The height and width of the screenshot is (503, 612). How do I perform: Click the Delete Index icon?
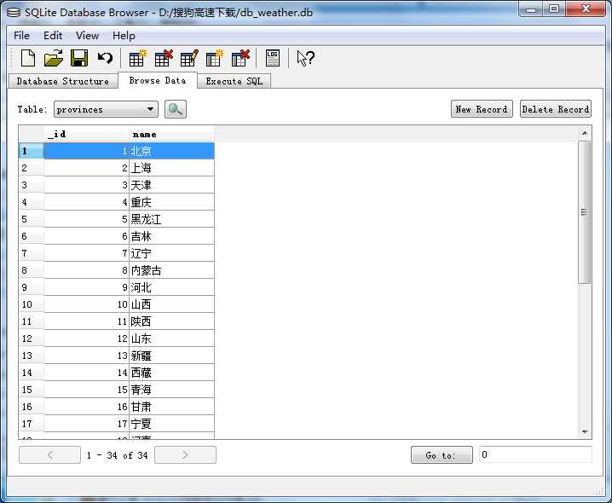pos(241,59)
